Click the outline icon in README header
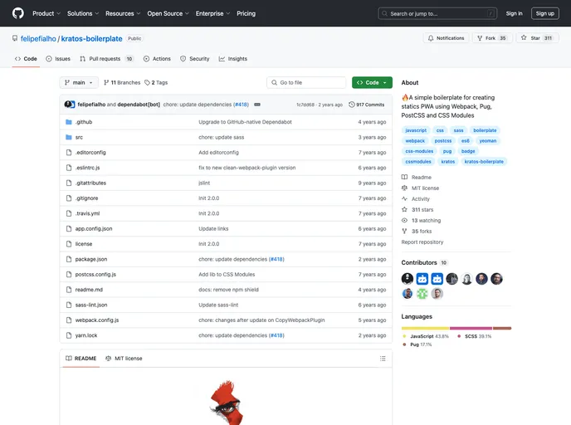The width and height of the screenshot is (571, 425). [x=383, y=359]
